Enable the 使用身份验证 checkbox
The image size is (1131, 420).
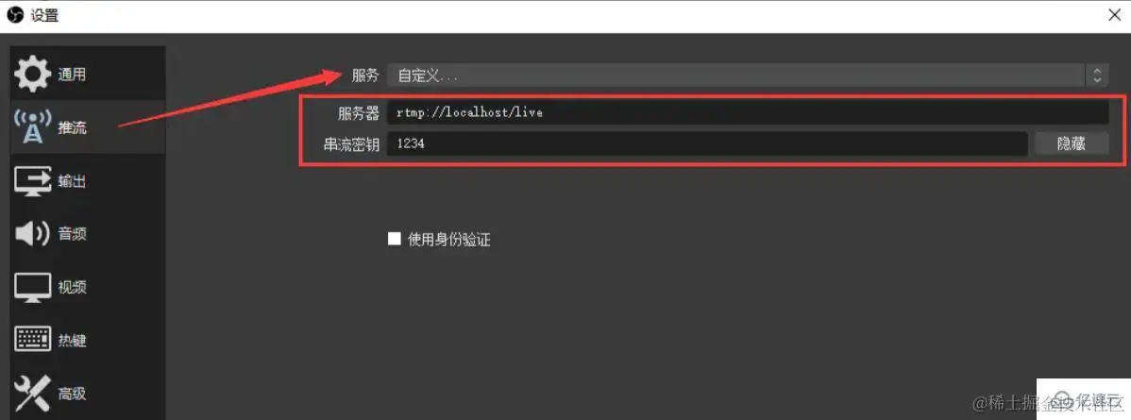click(394, 239)
